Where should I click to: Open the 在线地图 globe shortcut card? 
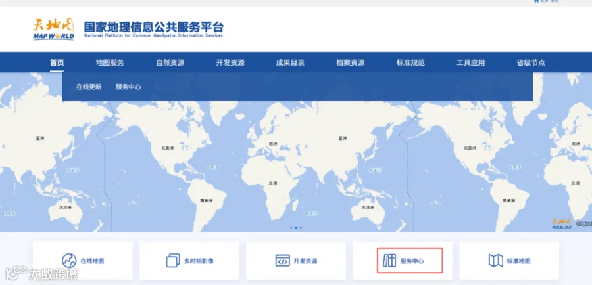(83, 261)
